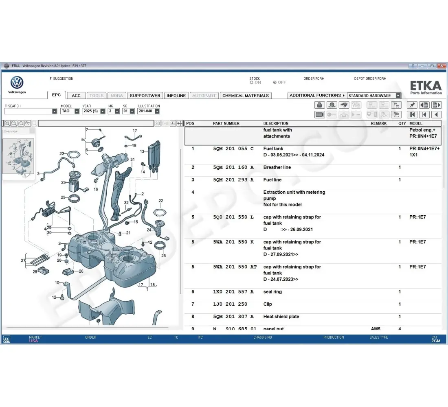This screenshot has height=407, width=448.
Task: Click the parts list view icon
Action: click(319, 114)
